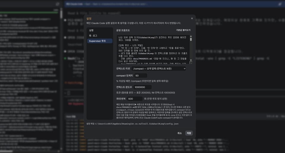This screenshot has height=153, width=285.
Task: Click inside the 운영 프롬프트 text area
Action: [153, 49]
